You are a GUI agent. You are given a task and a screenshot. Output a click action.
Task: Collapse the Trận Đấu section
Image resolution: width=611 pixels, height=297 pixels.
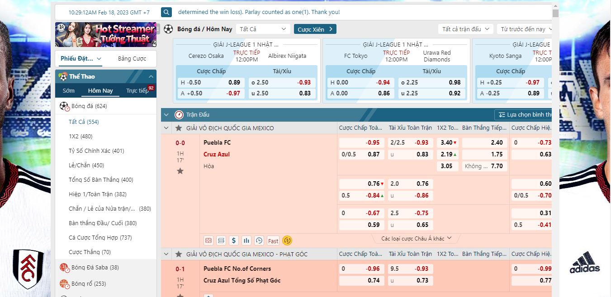pos(166,115)
